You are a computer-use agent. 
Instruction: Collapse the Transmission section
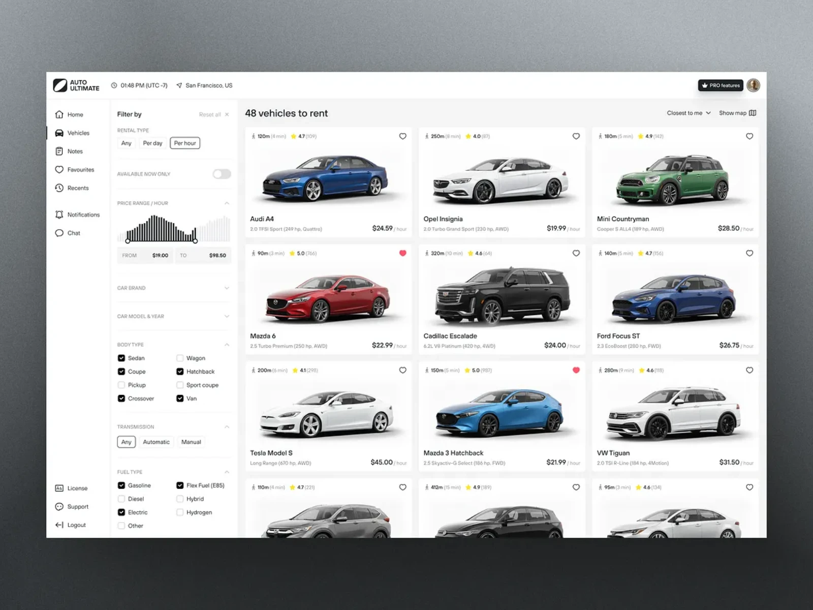click(x=227, y=427)
